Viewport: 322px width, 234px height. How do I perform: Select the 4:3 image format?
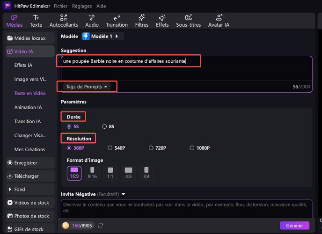click(x=128, y=173)
